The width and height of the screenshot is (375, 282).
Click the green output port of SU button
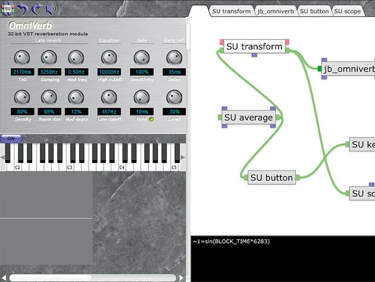click(x=298, y=177)
